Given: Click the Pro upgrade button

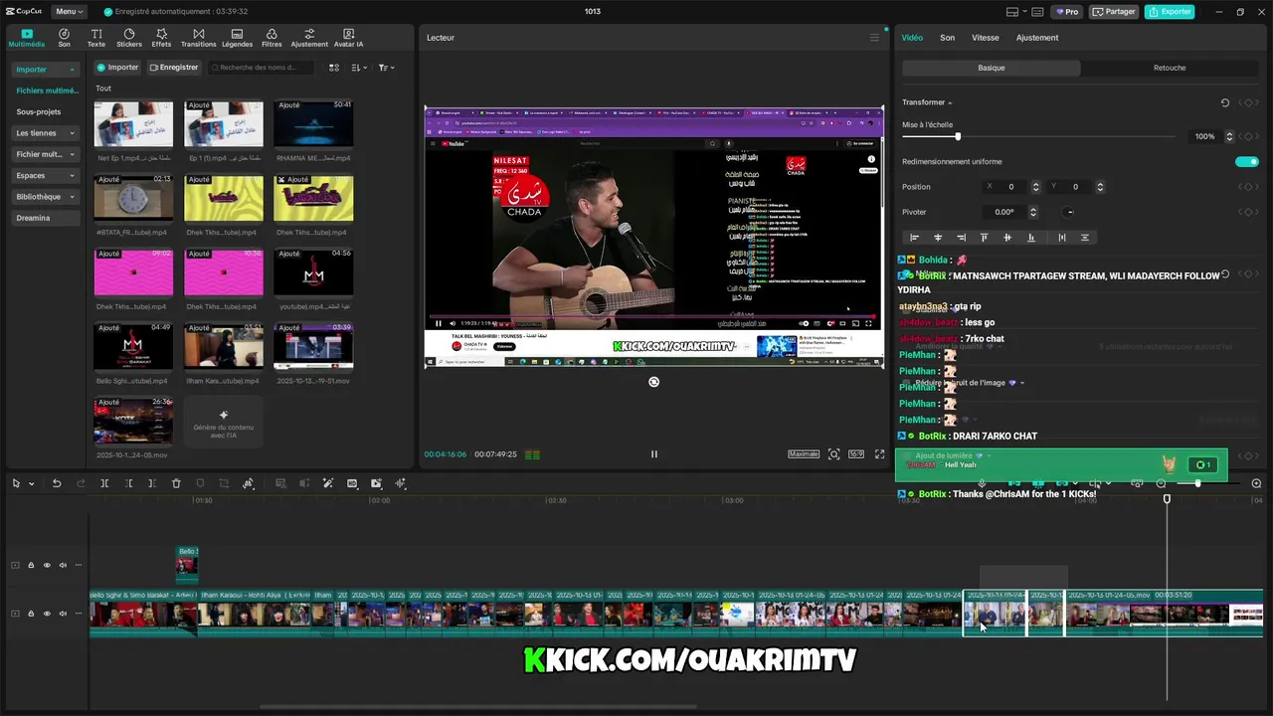Looking at the screenshot, I should tap(1068, 12).
